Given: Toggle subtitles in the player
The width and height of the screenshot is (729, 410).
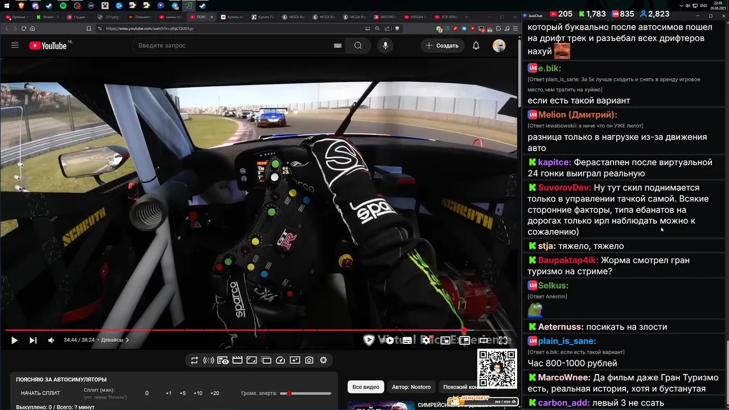Looking at the screenshot, I should (x=407, y=341).
